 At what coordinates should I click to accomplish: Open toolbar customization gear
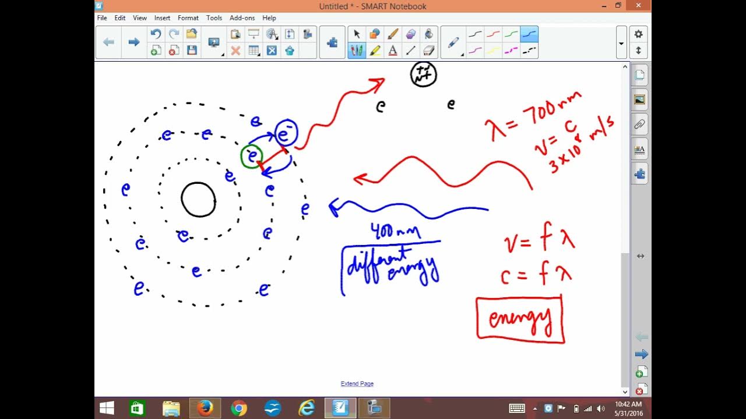(x=639, y=34)
